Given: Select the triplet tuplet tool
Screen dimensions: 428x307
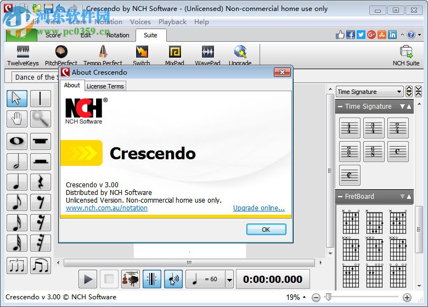Looking at the screenshot, I should [x=16, y=265].
